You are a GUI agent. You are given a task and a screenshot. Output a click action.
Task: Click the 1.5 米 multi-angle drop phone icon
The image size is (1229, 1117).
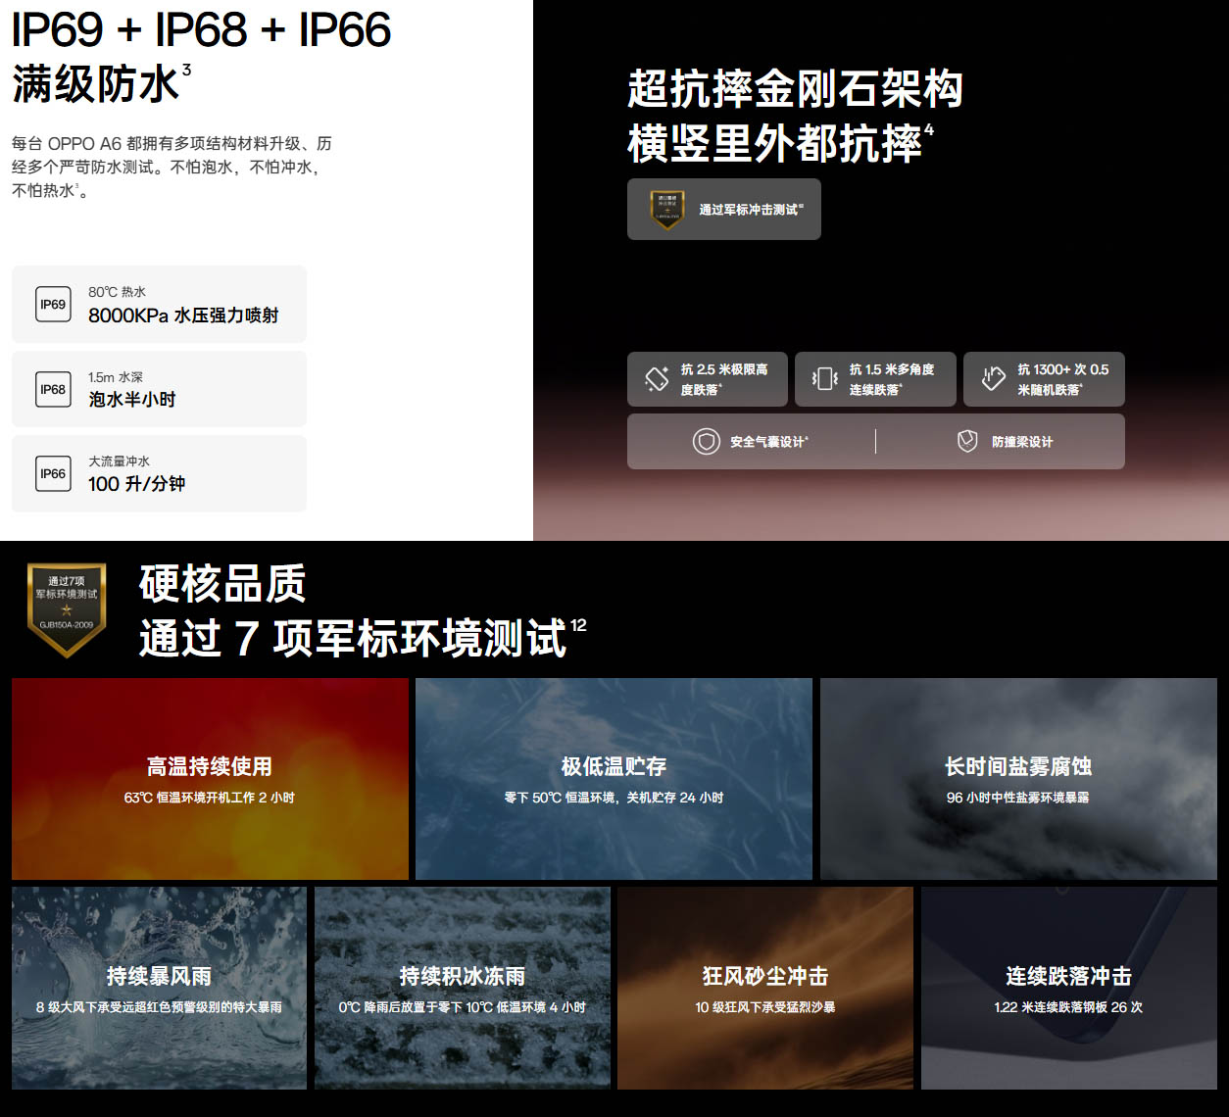click(x=825, y=379)
